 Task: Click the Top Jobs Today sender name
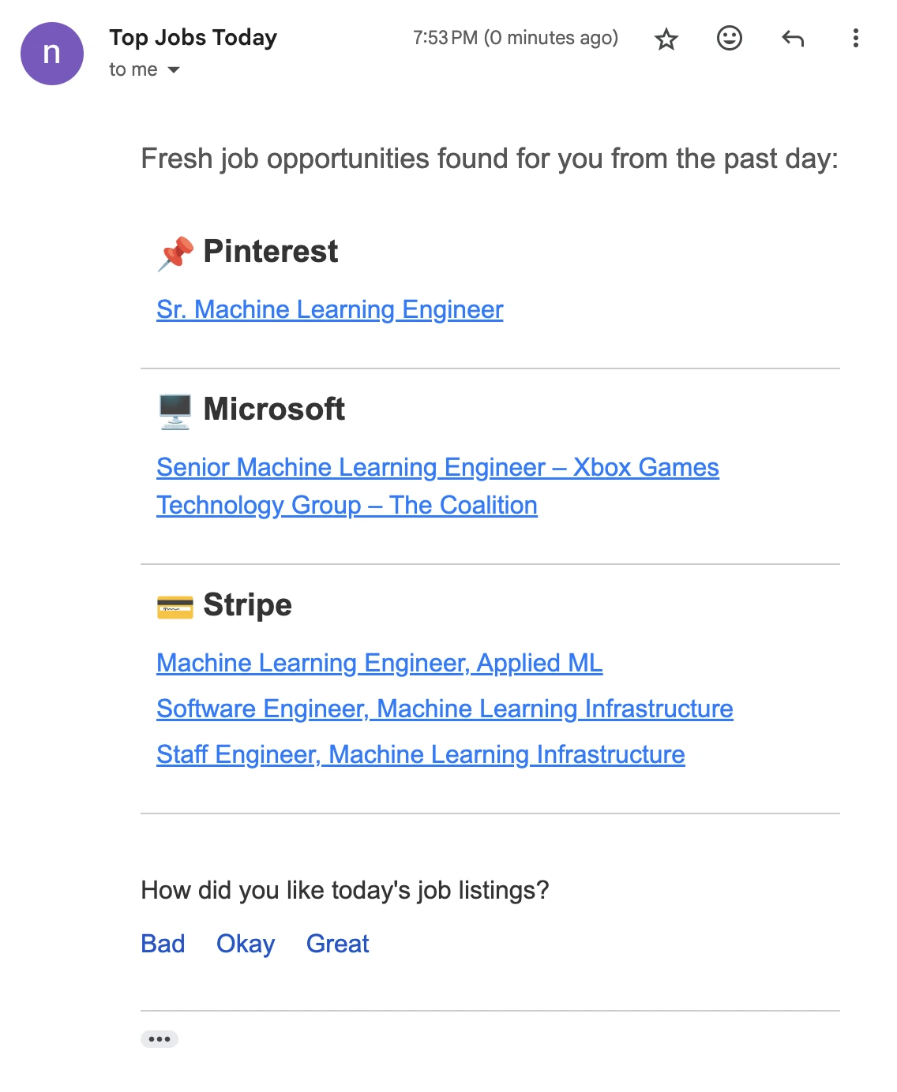[x=193, y=36]
